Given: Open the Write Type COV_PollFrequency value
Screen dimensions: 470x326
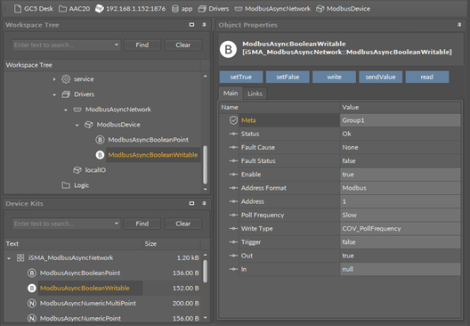Looking at the screenshot, I should pos(401,229).
